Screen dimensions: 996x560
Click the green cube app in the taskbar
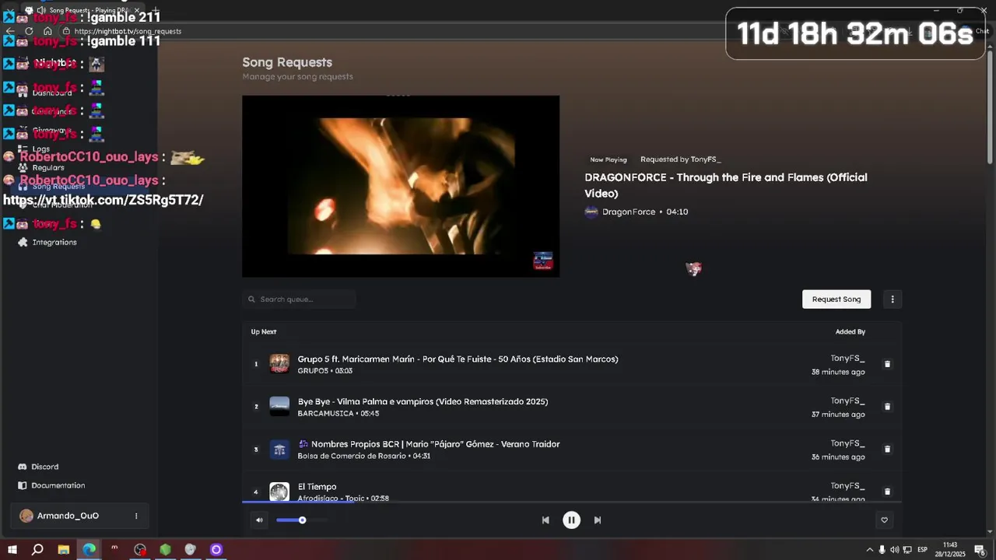click(x=165, y=550)
